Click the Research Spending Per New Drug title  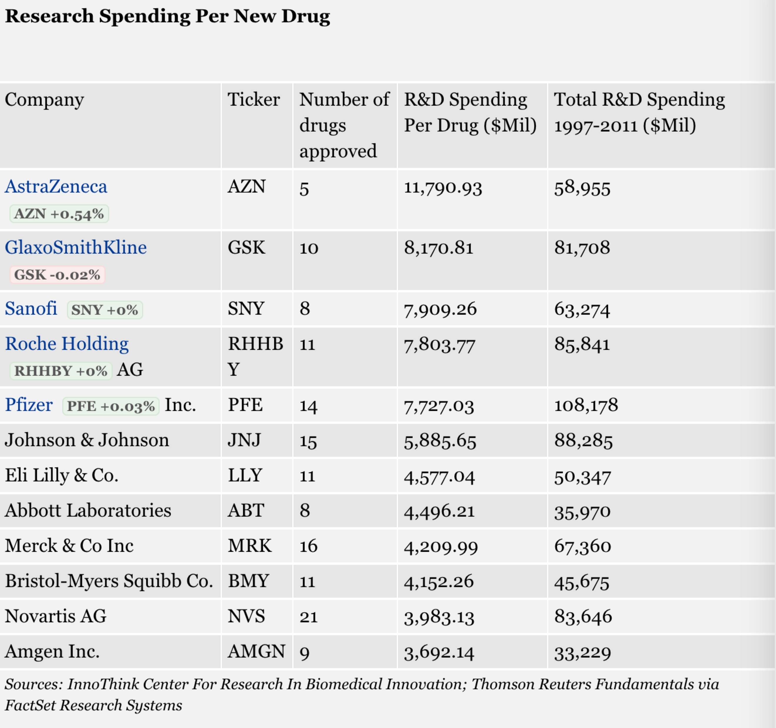point(168,16)
